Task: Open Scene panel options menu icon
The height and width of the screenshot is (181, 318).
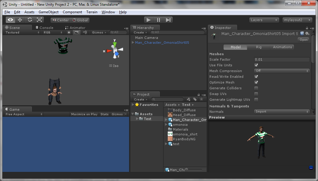Action: click(x=126, y=28)
